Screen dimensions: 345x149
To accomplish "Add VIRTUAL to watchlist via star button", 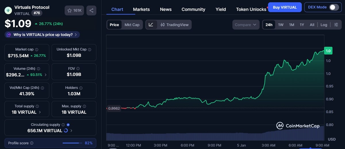I will [74, 10].
